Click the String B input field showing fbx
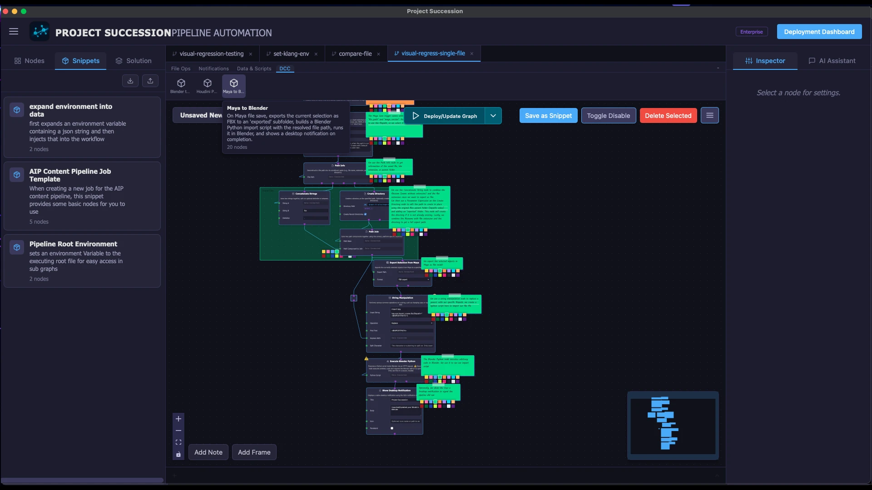 [316, 211]
